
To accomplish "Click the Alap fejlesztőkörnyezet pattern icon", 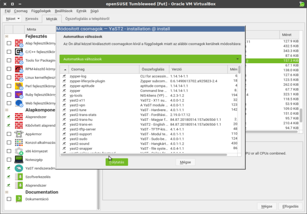I will pos(19,43).
